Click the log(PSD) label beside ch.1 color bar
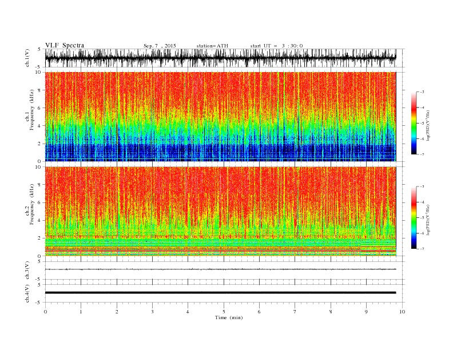453x350 pixels. 428,125
